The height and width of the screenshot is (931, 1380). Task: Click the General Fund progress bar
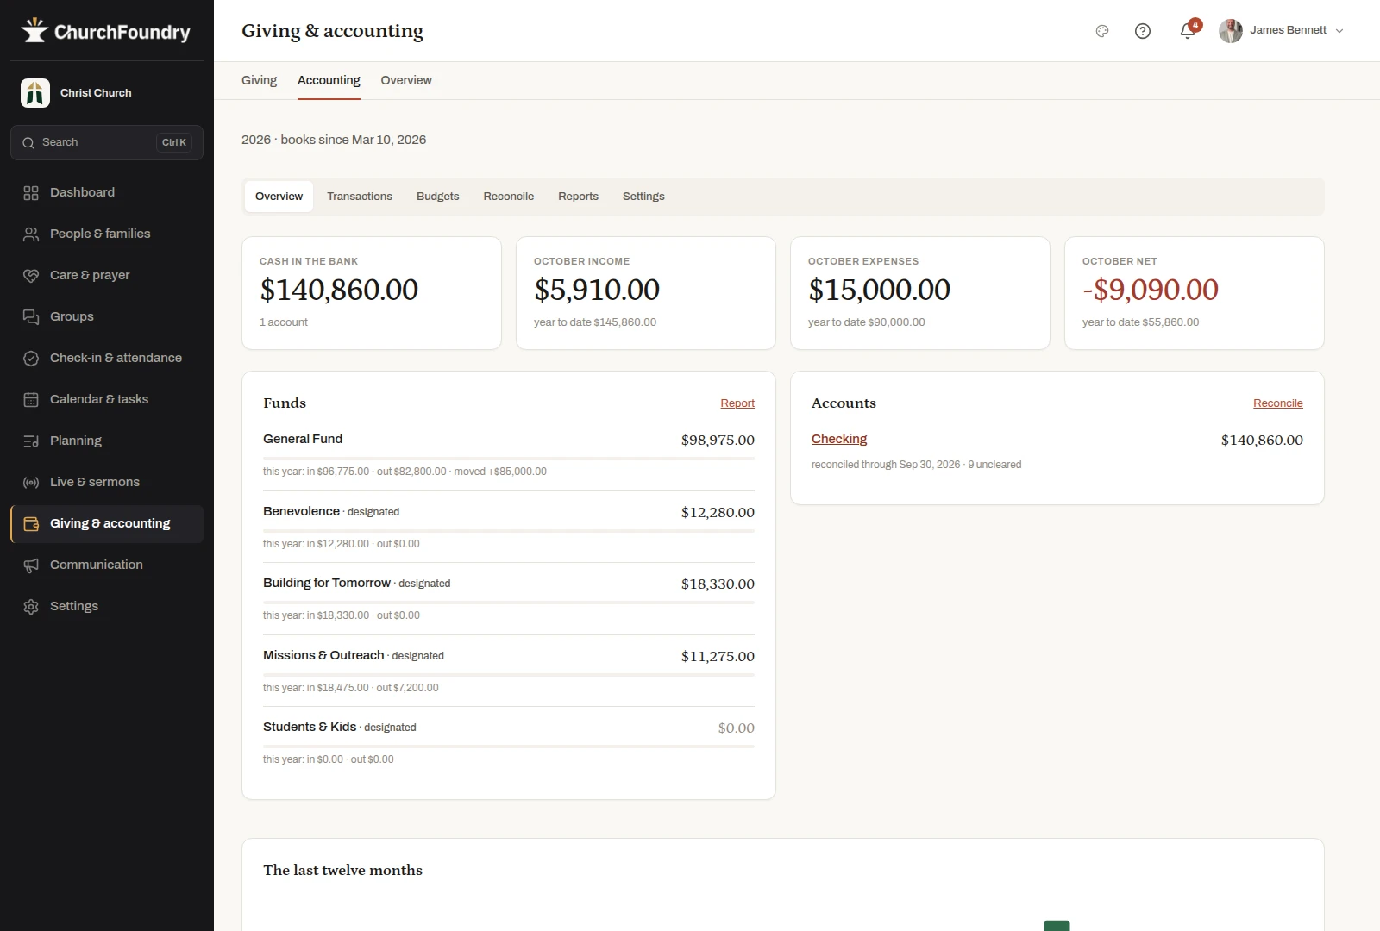pos(509,459)
